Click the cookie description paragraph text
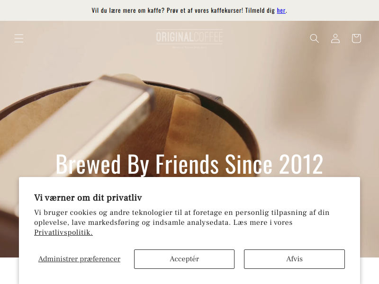 tap(181, 222)
